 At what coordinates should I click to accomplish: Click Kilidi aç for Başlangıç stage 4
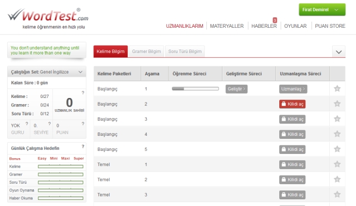292,134
